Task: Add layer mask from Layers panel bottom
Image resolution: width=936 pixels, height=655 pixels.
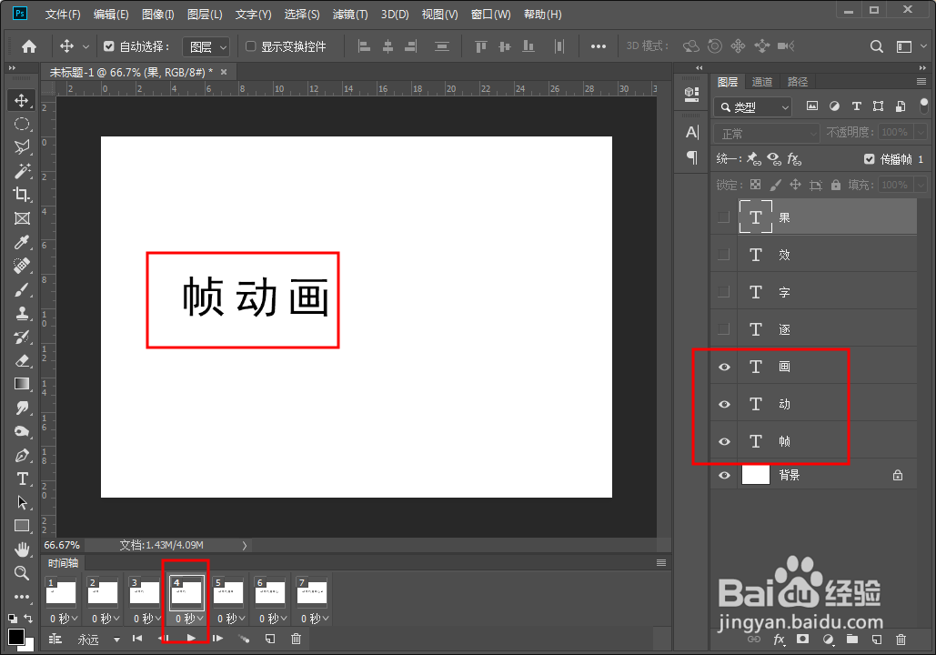Action: 803,640
